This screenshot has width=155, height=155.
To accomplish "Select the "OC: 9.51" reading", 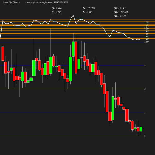I will click(x=120, y=8).
